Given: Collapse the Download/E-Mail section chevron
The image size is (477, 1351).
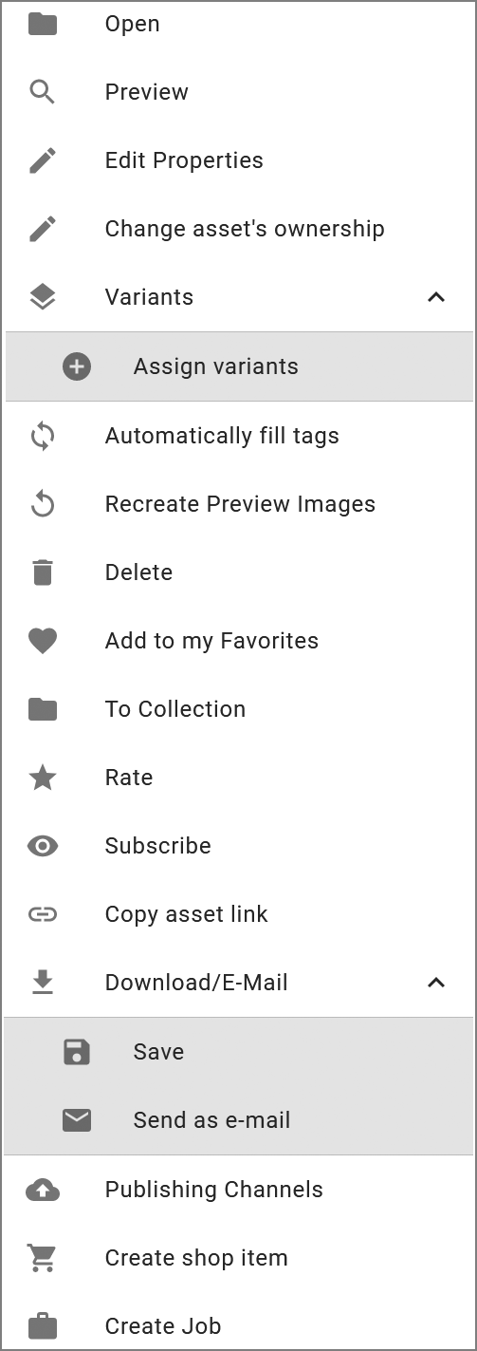Looking at the screenshot, I should [x=436, y=983].
